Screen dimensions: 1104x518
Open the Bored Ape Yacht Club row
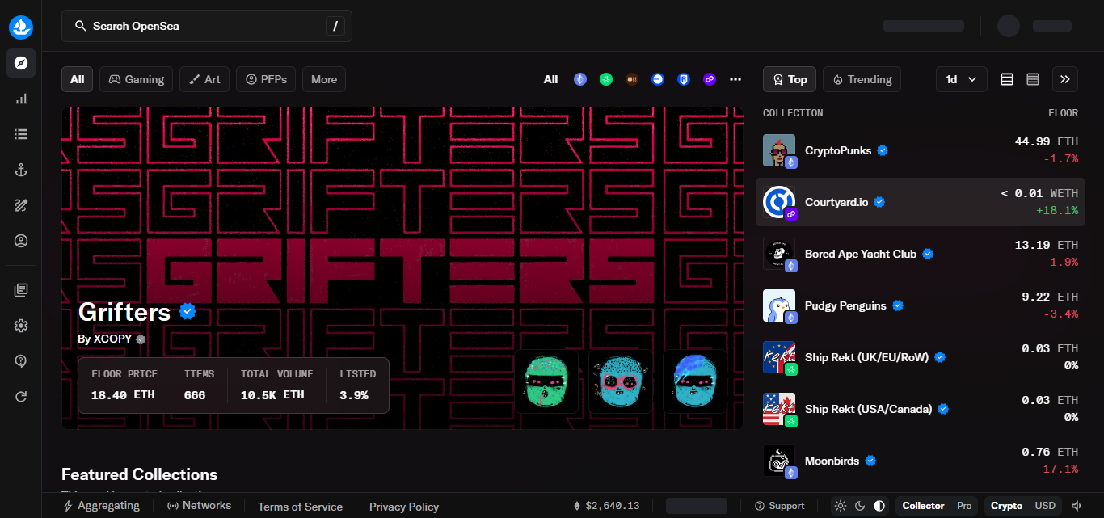pyautogui.click(x=921, y=254)
